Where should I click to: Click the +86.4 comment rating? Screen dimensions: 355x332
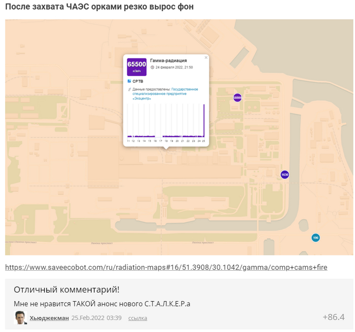(333, 317)
